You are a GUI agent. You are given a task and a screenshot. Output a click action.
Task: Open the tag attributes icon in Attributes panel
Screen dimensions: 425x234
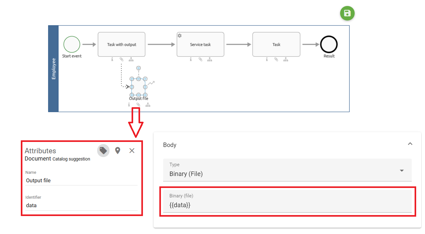103,150
